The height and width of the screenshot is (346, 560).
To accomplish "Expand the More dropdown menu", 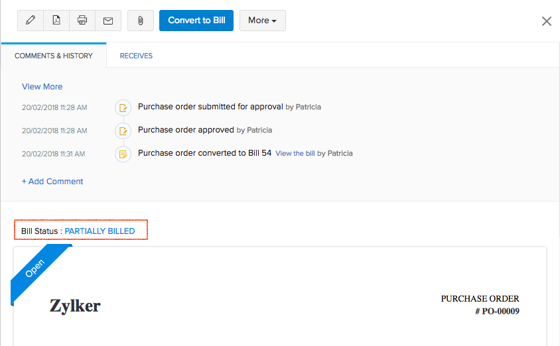I will click(262, 21).
